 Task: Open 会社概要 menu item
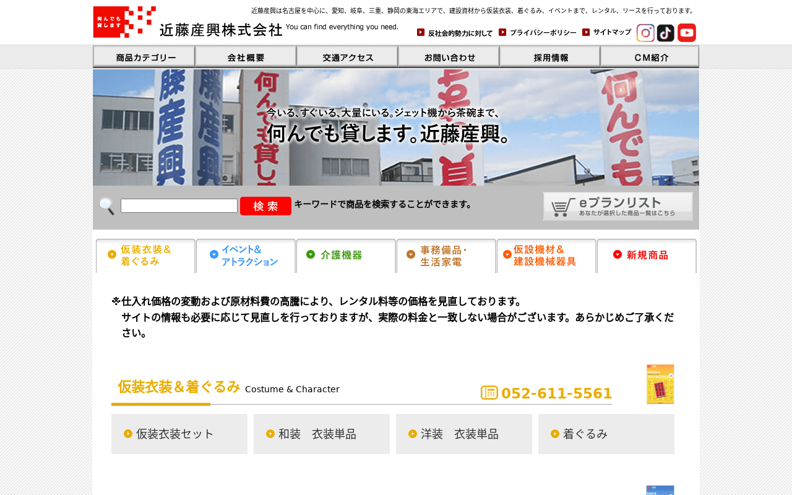(246, 57)
